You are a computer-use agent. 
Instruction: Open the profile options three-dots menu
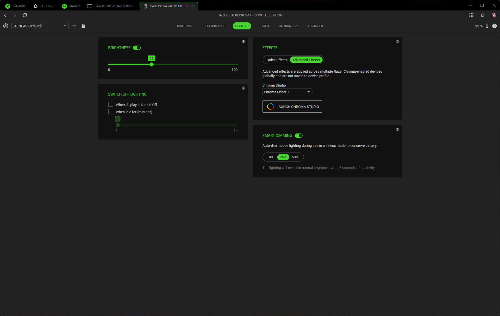[74, 26]
